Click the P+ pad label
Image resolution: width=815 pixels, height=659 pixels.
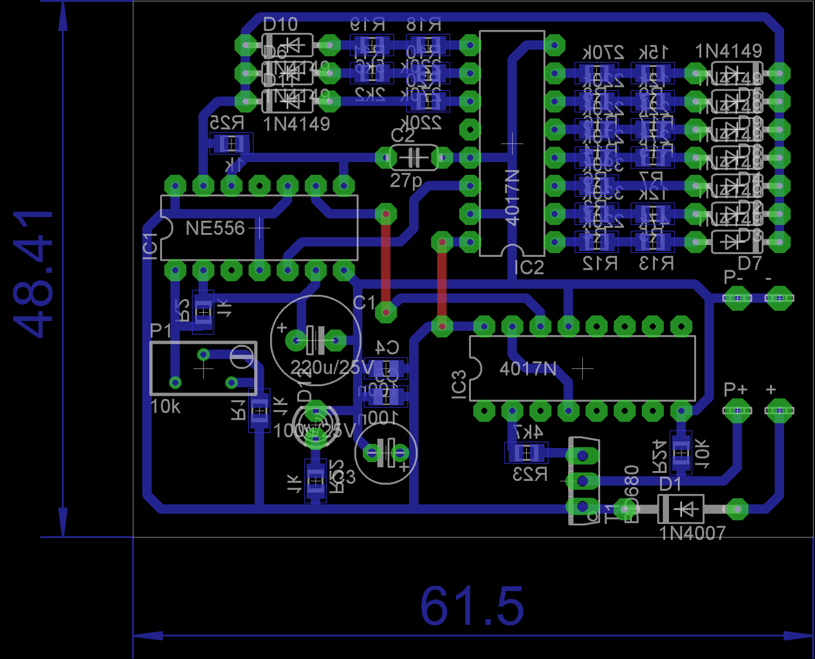[x=735, y=389]
